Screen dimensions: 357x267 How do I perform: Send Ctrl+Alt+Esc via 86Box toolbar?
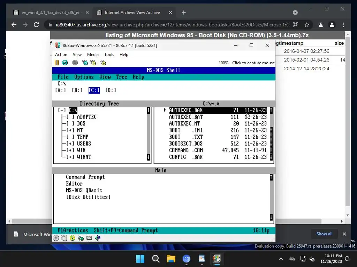pos(93,63)
